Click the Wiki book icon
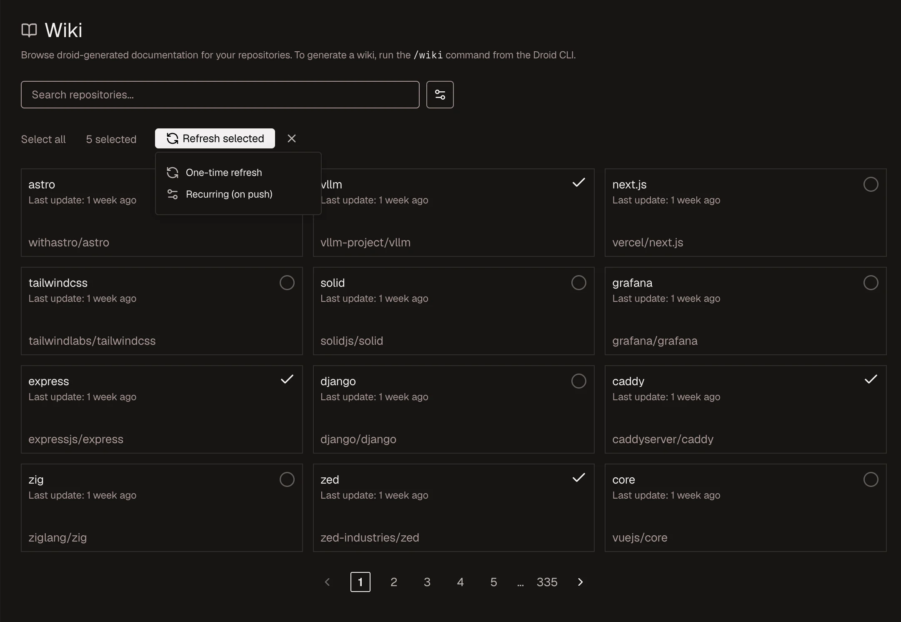The height and width of the screenshot is (622, 901). [x=29, y=30]
